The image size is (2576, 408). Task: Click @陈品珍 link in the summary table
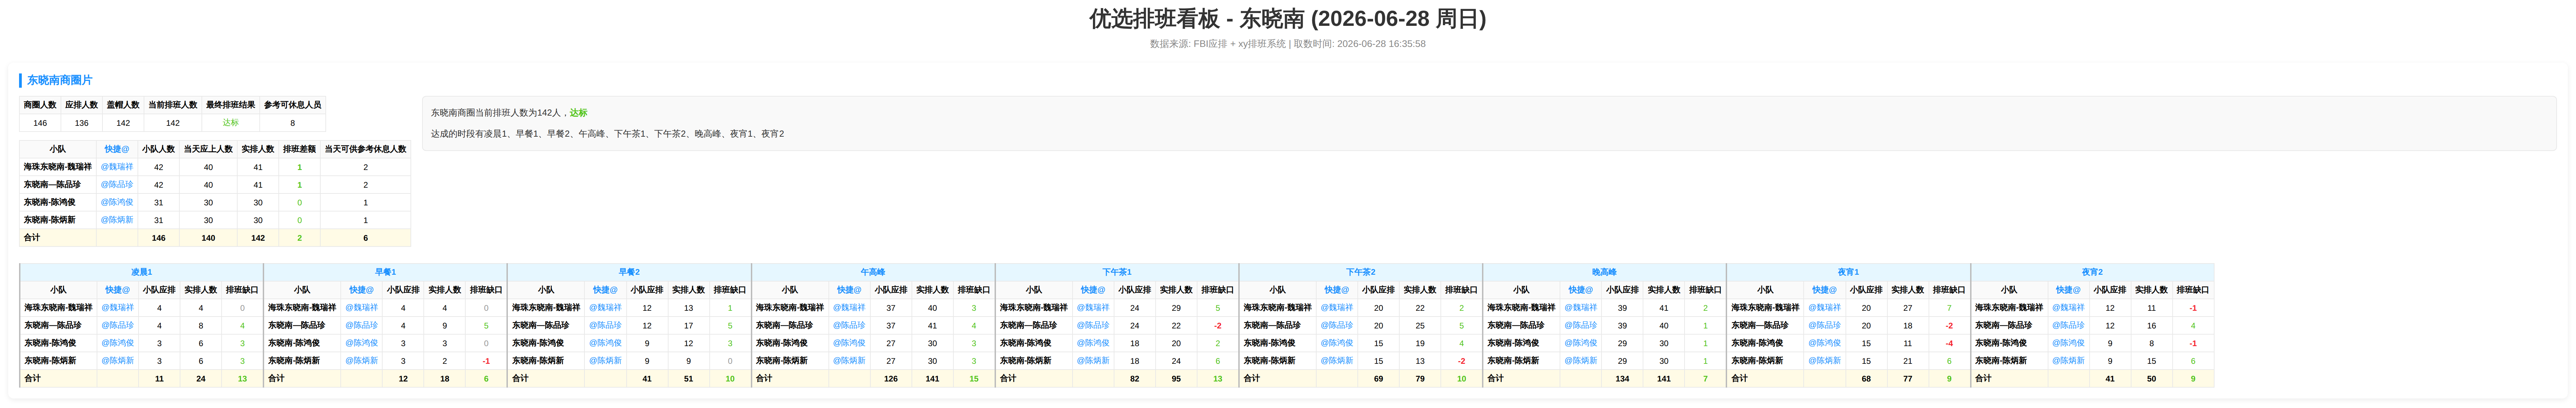[117, 185]
